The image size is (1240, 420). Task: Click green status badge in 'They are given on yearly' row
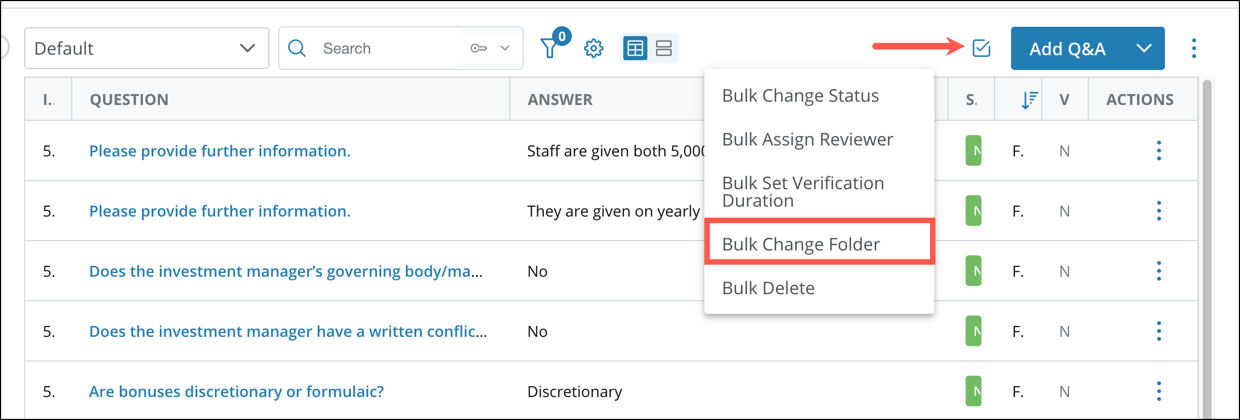pos(973,211)
